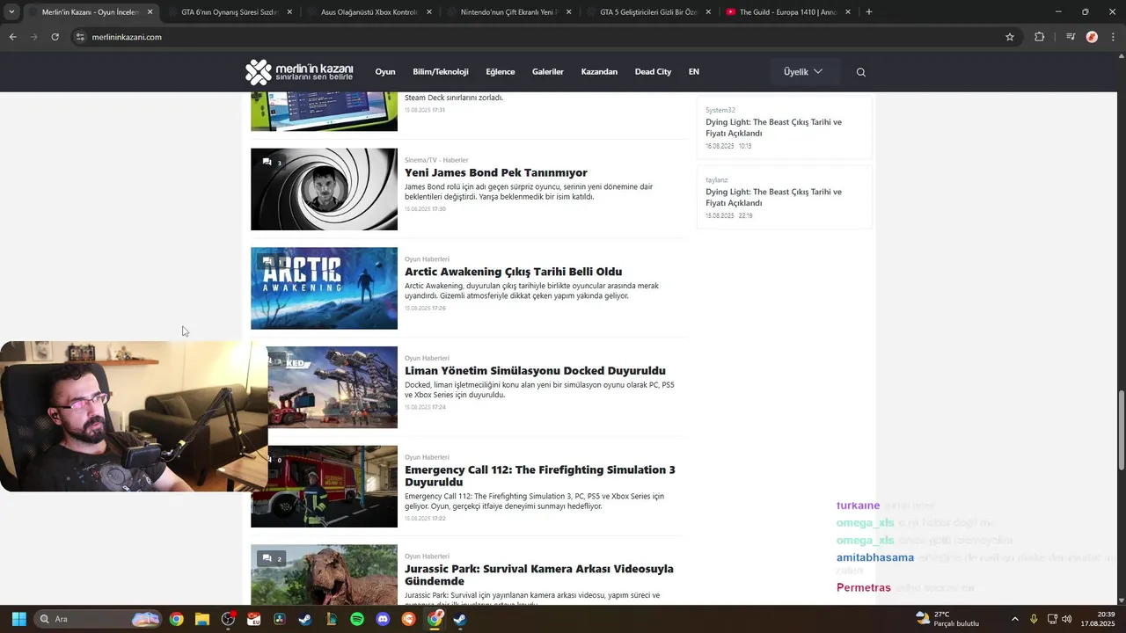Open Yeni James Bond Pek Tanınmıyor article
The image size is (1126, 633).
[496, 173]
